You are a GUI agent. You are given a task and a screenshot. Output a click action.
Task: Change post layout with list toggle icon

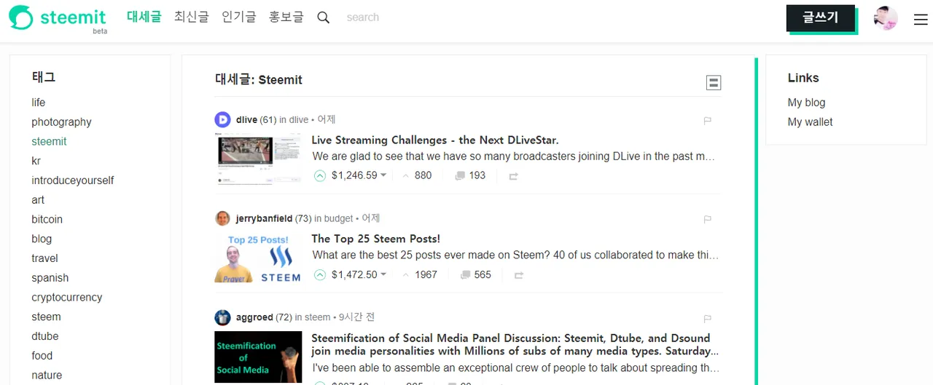714,83
